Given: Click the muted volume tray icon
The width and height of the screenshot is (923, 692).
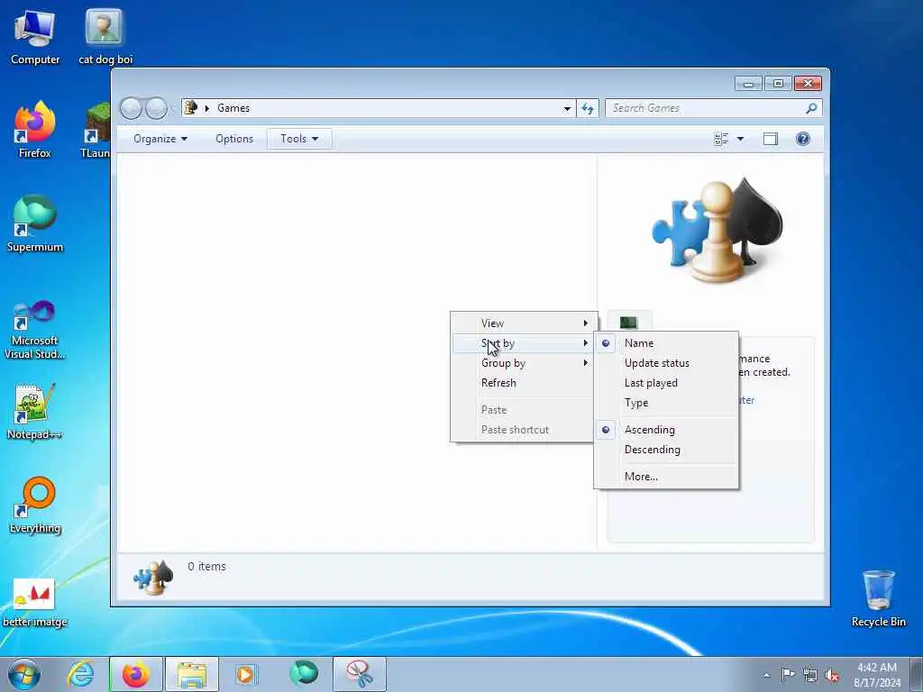Looking at the screenshot, I should coord(832,675).
